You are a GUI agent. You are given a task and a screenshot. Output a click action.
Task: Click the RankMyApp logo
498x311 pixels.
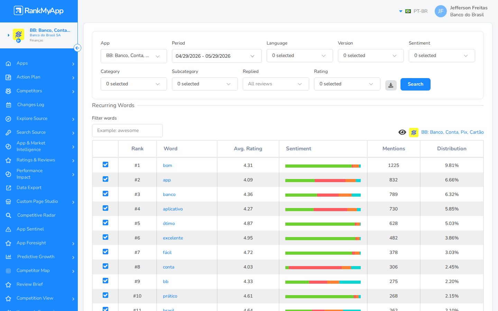[39, 11]
